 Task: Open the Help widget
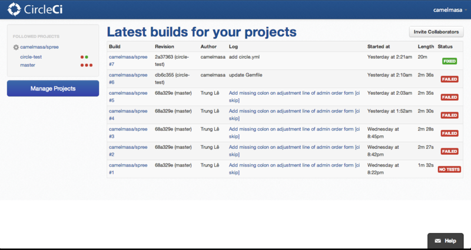pos(446,241)
